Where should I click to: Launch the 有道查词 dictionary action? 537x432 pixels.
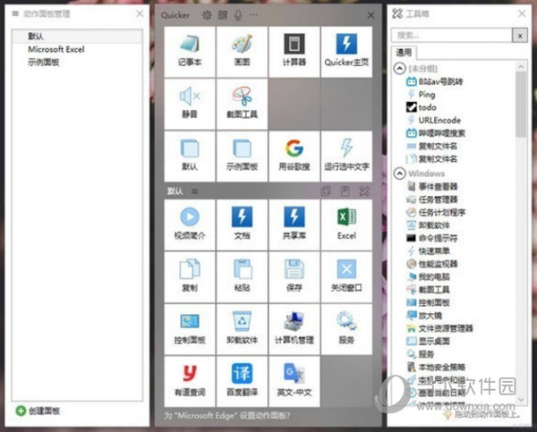(x=190, y=381)
